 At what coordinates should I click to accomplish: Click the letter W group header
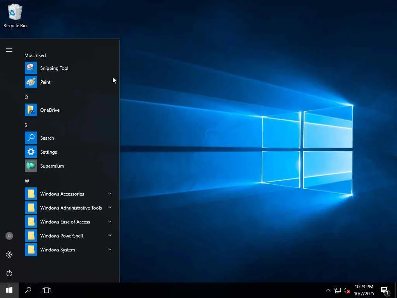pos(27,181)
